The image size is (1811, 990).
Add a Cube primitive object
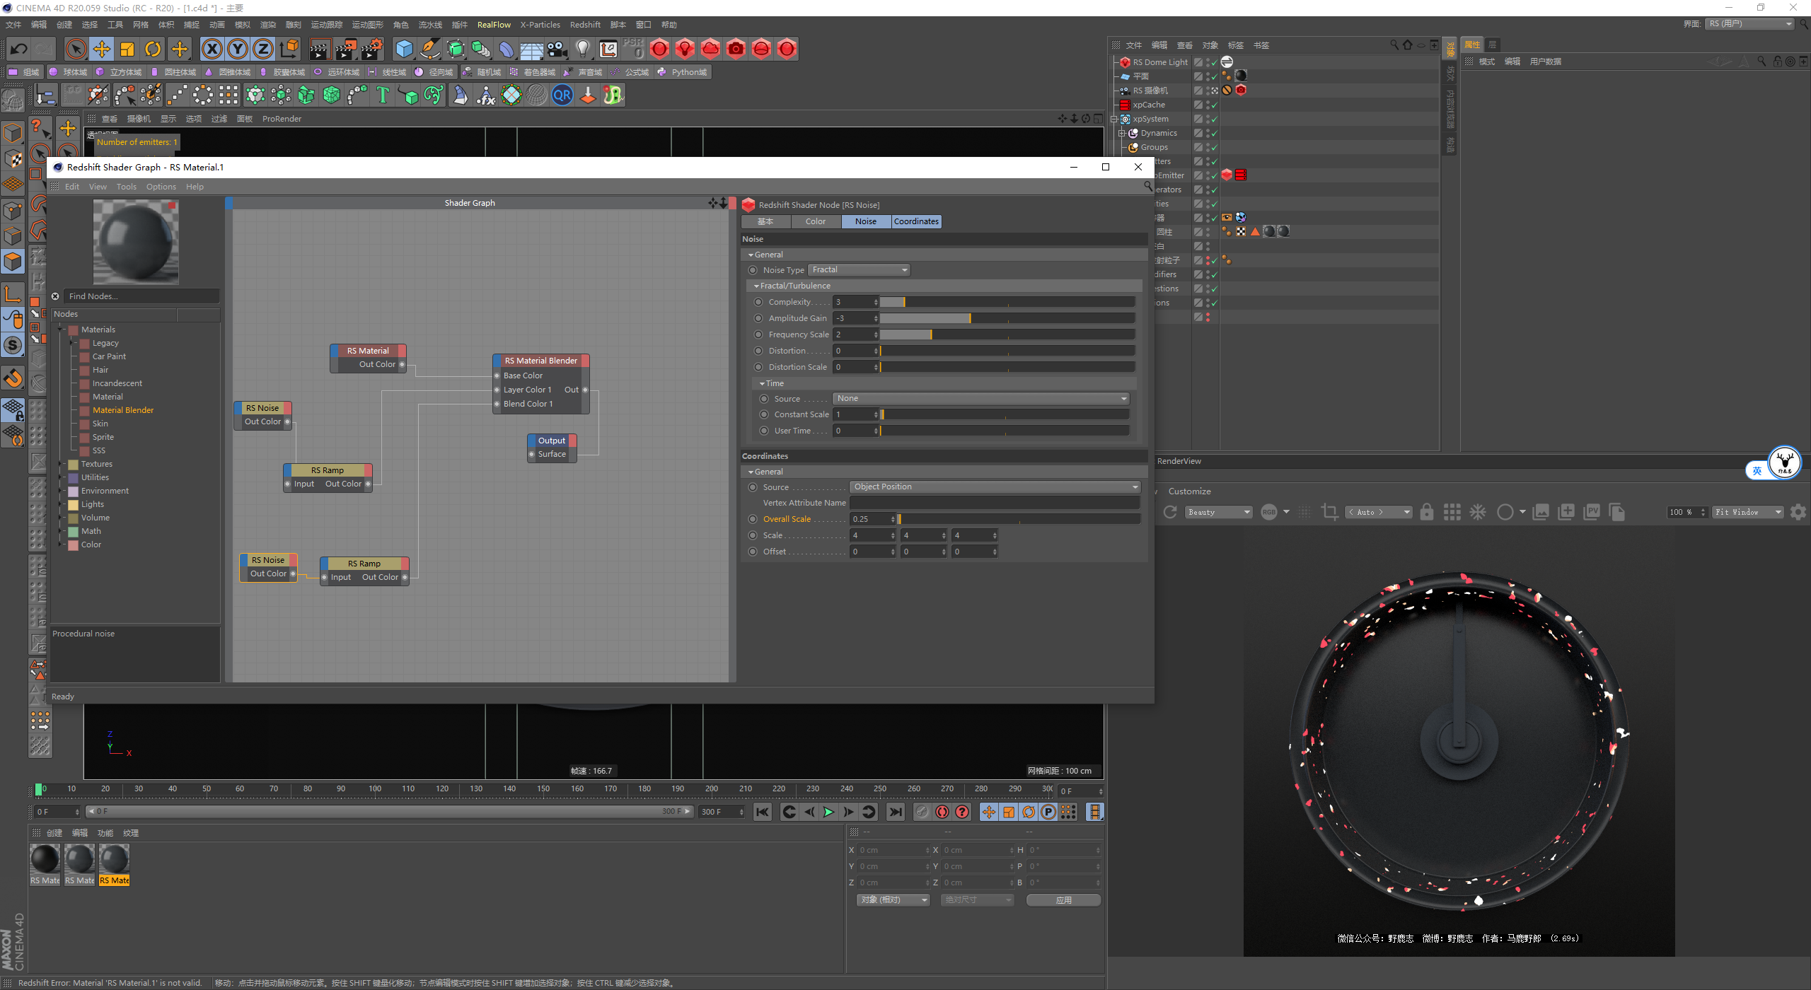404,49
